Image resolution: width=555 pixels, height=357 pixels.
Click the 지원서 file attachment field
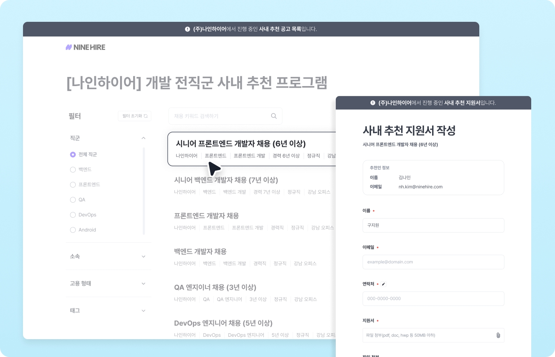click(x=433, y=335)
